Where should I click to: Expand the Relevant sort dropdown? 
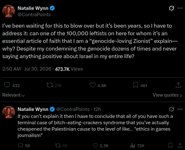(x=13, y=95)
